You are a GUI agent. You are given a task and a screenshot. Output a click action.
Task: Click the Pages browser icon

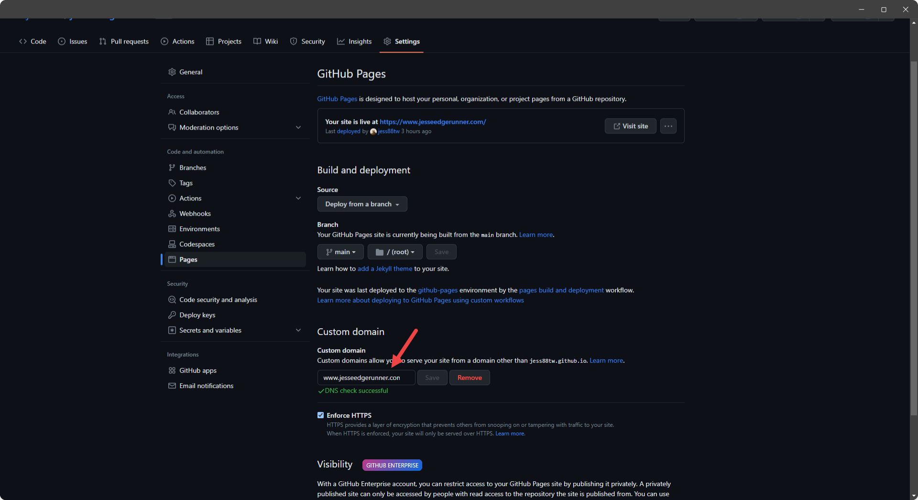pos(172,259)
